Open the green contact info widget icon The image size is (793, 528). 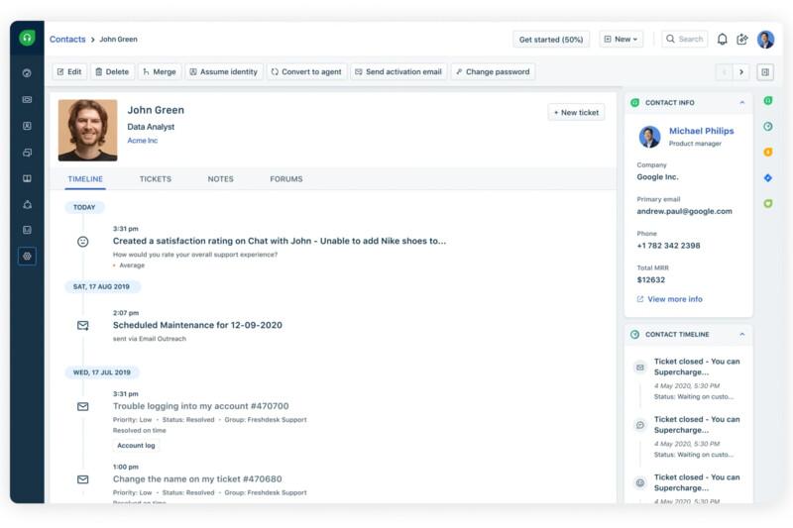[x=767, y=100]
